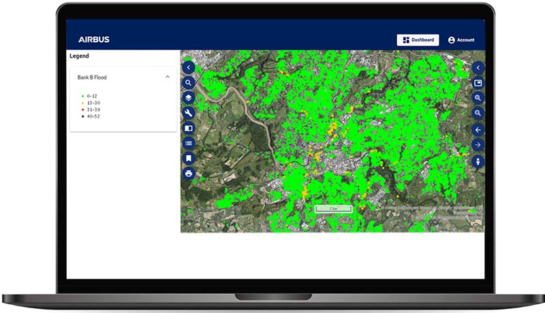
Task: Zoom in with the plus magnifier
Action: (x=478, y=98)
